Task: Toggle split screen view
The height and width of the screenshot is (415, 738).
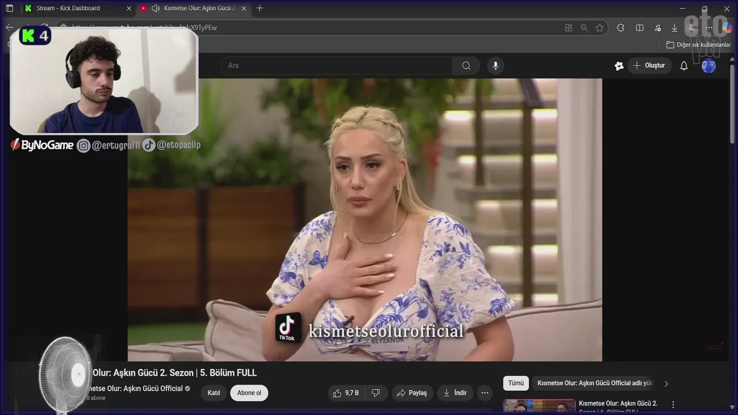Action: click(x=639, y=27)
